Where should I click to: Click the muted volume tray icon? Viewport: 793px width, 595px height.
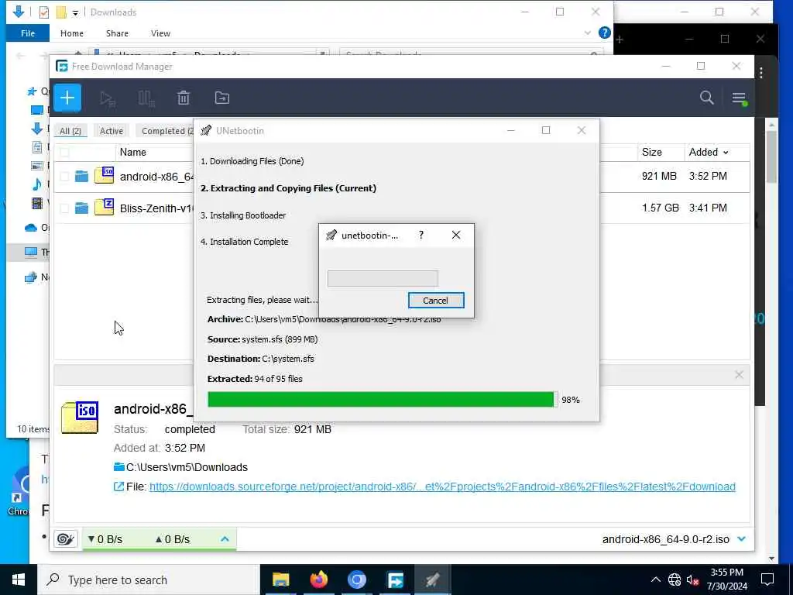693,580
